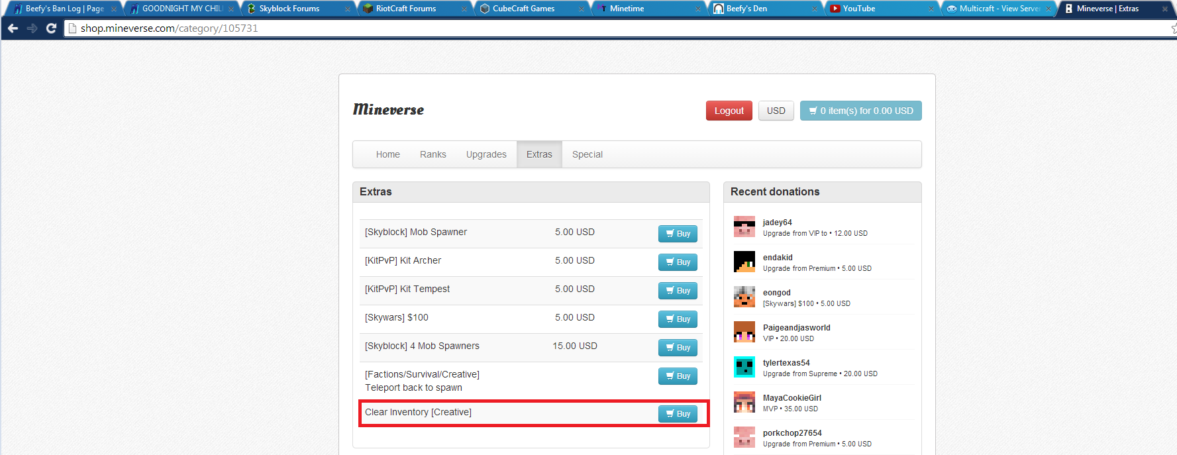Switch to RiotCraft Forums tab
Image resolution: width=1177 pixels, height=455 pixels.
coord(414,9)
